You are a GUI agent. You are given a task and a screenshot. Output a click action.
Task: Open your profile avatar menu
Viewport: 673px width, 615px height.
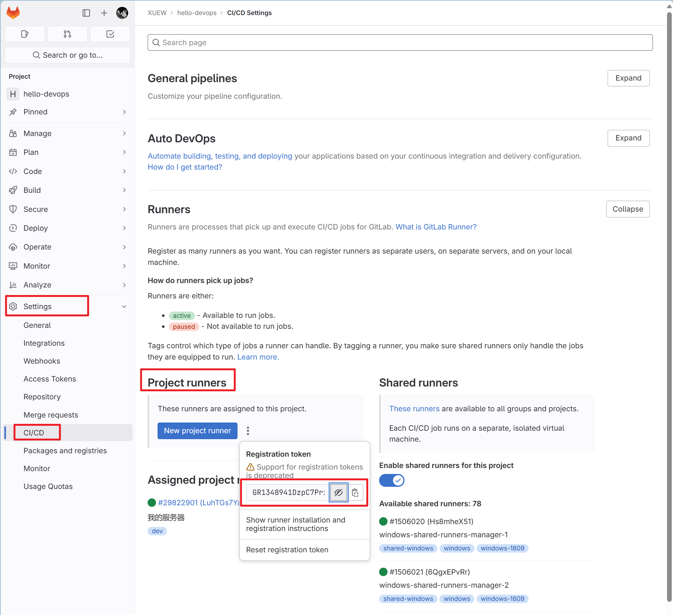(x=122, y=13)
